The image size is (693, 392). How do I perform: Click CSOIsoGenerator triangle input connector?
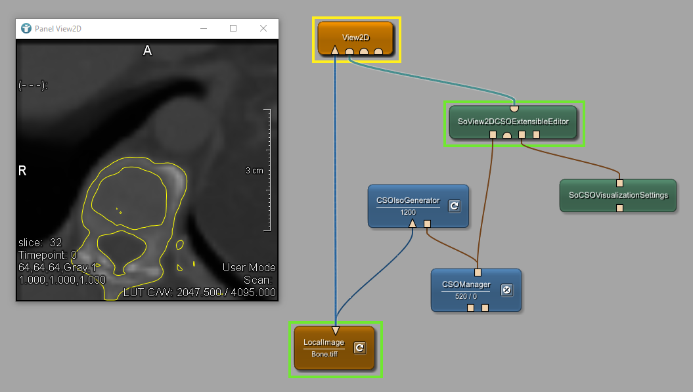tap(413, 224)
